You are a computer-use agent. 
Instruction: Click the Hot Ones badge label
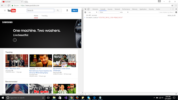(33, 69)
